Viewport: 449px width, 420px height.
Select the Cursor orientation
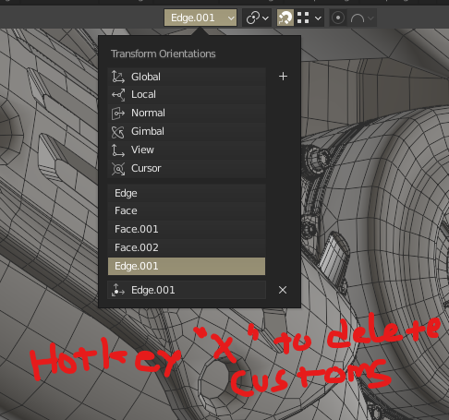(x=187, y=168)
